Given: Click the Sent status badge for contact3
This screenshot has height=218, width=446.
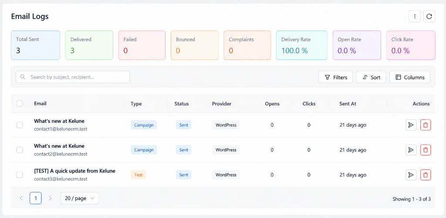Looking at the screenshot, I should coord(184,175).
